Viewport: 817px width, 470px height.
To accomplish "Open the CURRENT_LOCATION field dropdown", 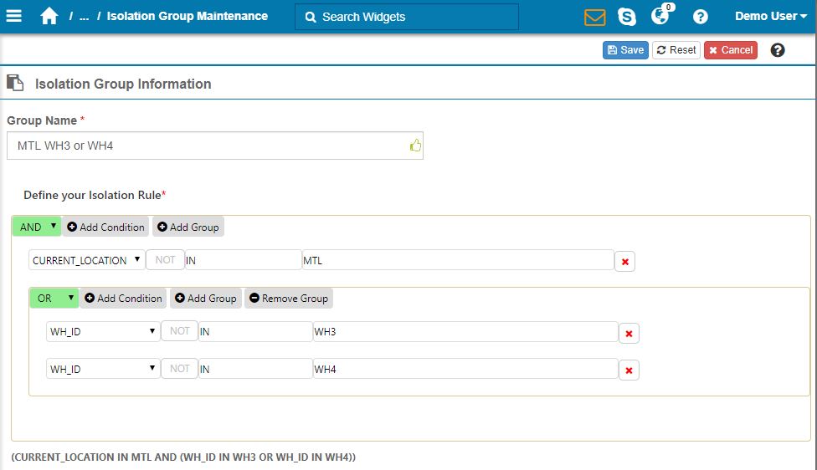I will pyautogui.click(x=86, y=260).
